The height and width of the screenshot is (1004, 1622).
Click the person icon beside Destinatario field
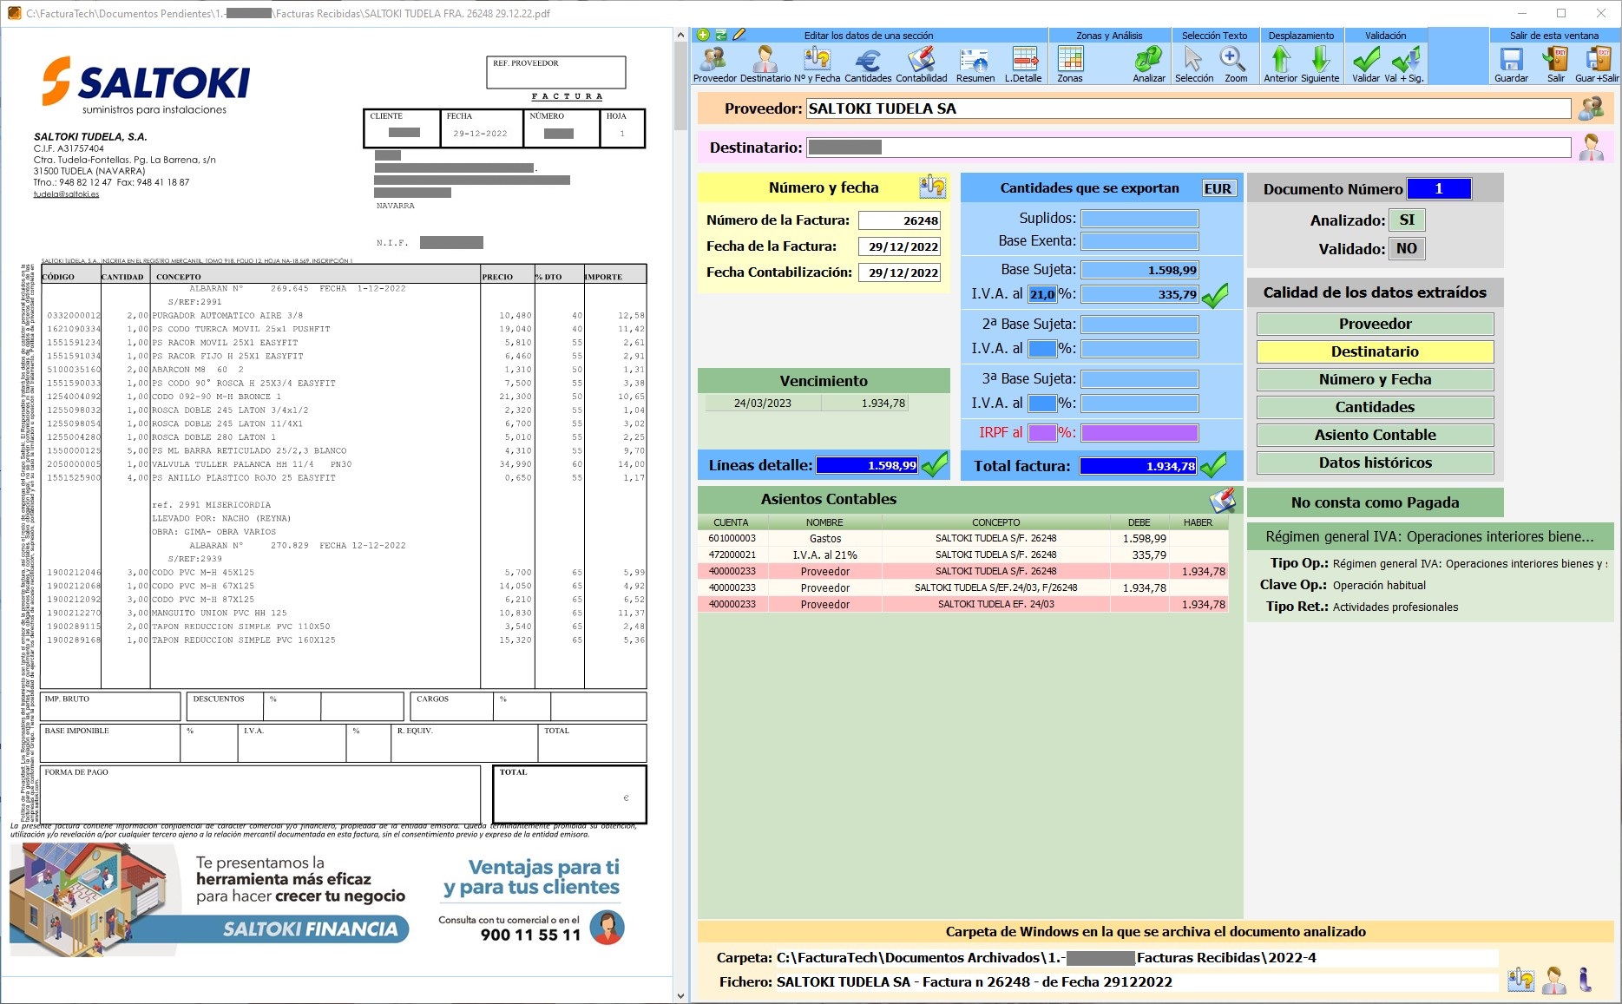point(1592,147)
